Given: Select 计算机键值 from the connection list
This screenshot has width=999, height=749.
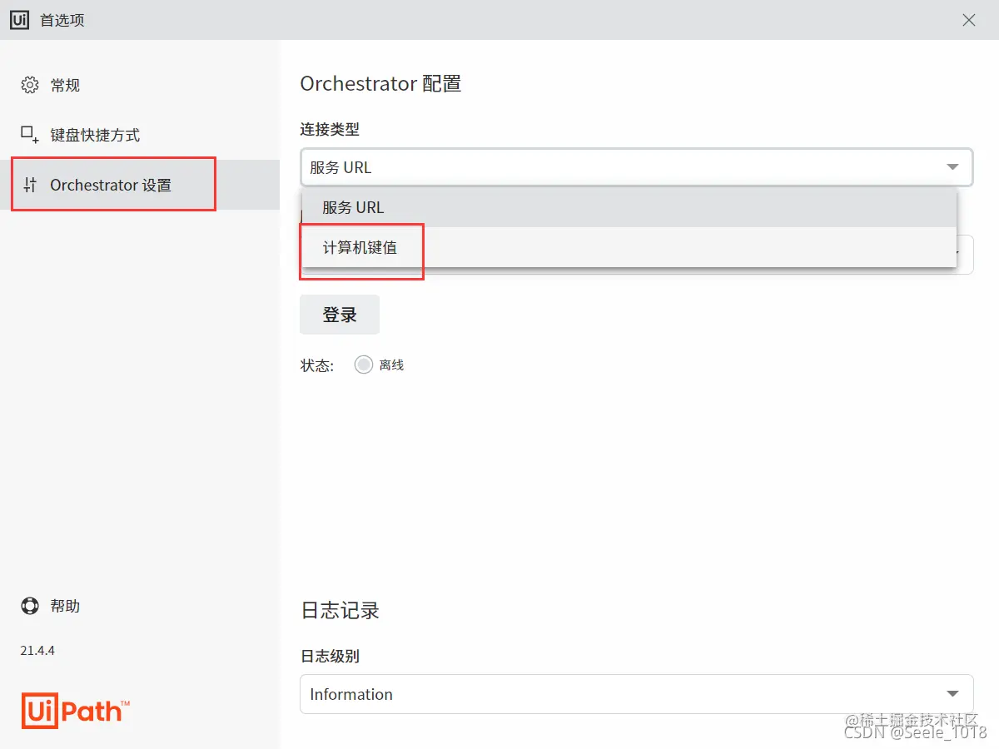Looking at the screenshot, I should pyautogui.click(x=361, y=247).
